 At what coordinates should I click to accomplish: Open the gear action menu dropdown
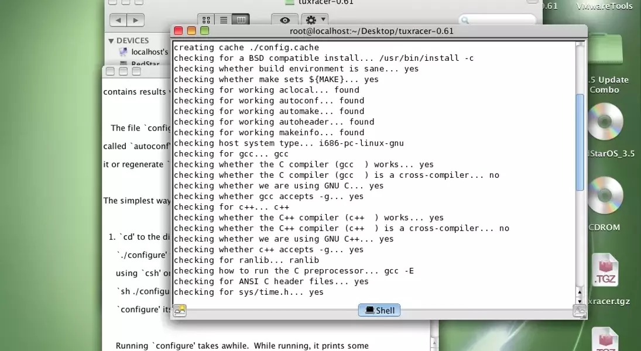314,20
